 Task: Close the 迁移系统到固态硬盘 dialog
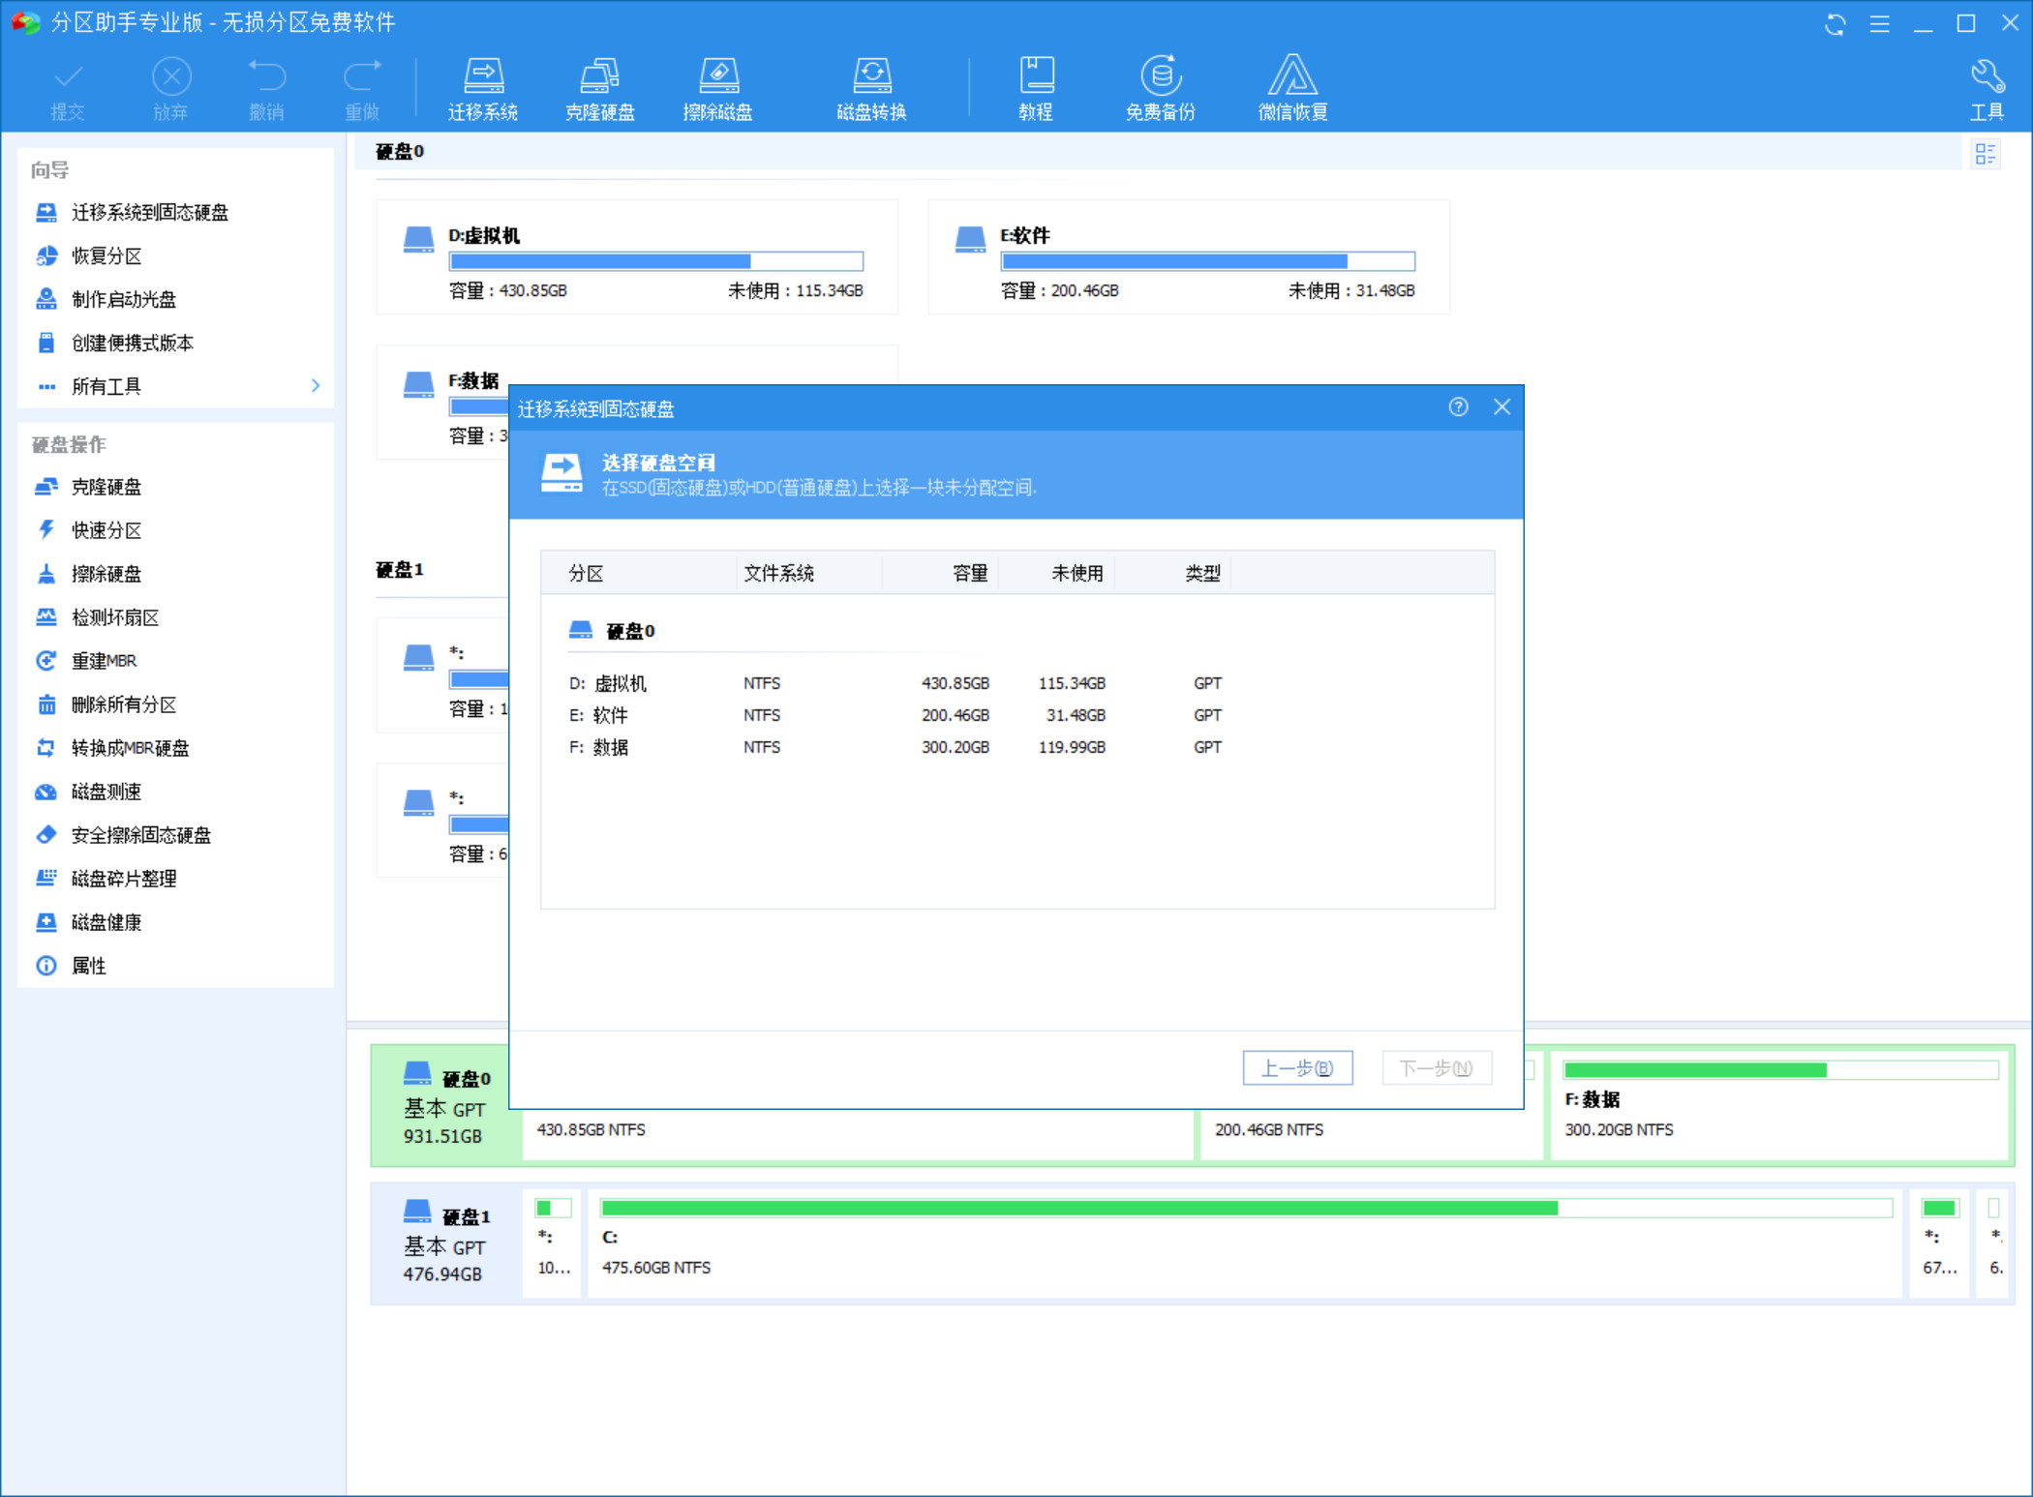click(1502, 407)
